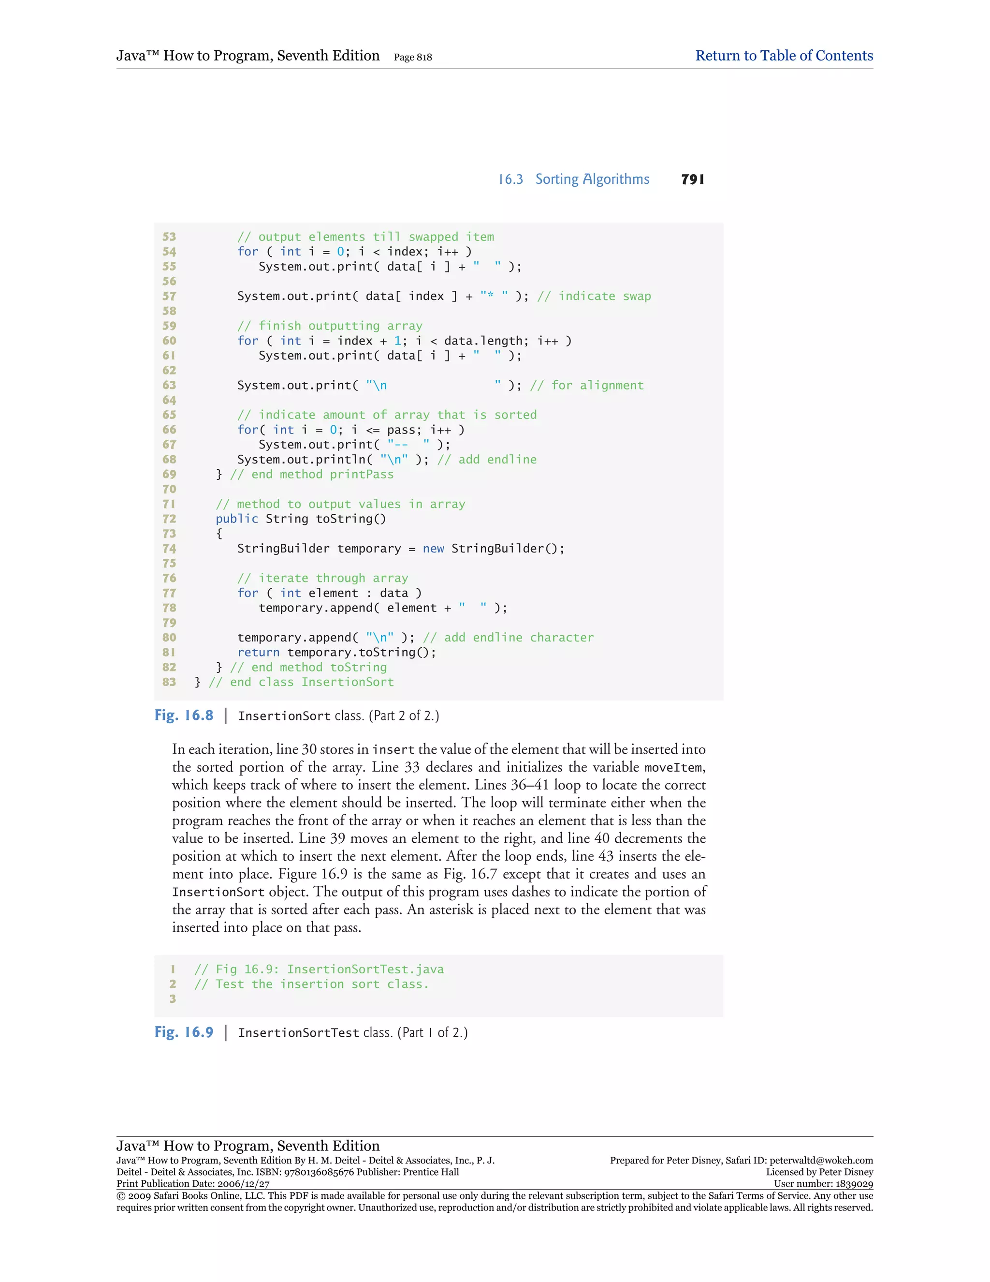Click the Page 818 label in header

(x=413, y=57)
